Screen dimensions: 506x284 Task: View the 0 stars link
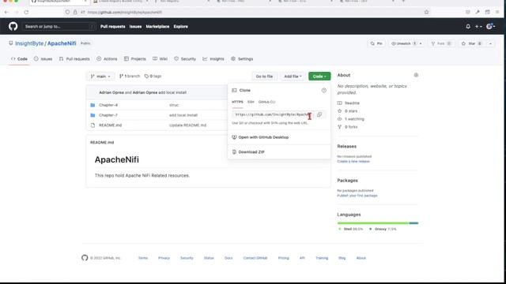(348, 111)
